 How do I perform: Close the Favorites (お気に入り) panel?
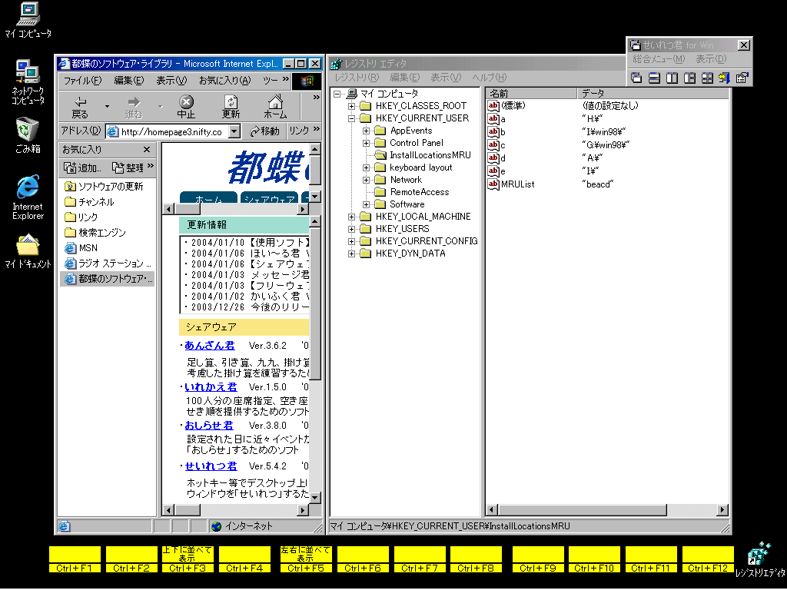(x=147, y=150)
